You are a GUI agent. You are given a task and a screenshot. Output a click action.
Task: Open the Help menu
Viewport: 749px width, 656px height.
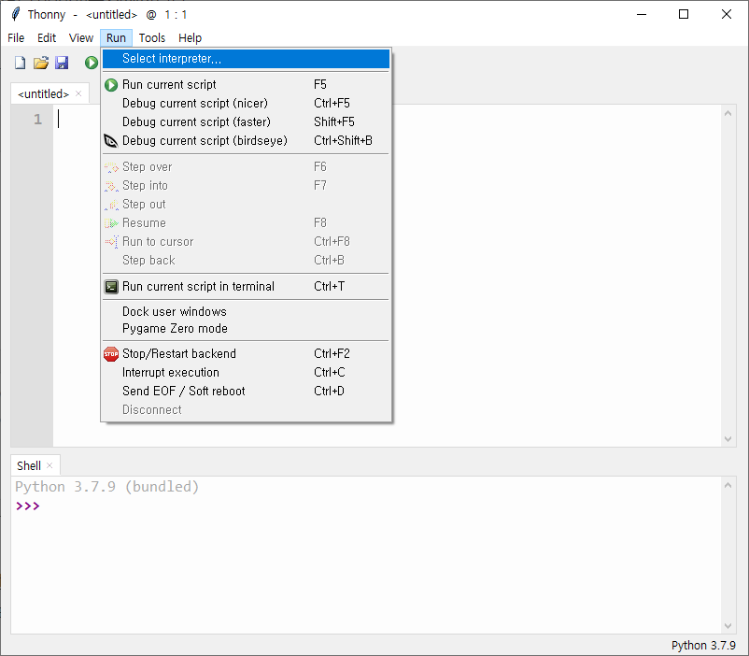(x=191, y=37)
